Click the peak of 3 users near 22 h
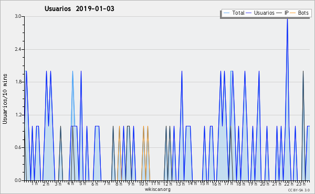This screenshot has height=194, width=315. click(x=288, y=19)
